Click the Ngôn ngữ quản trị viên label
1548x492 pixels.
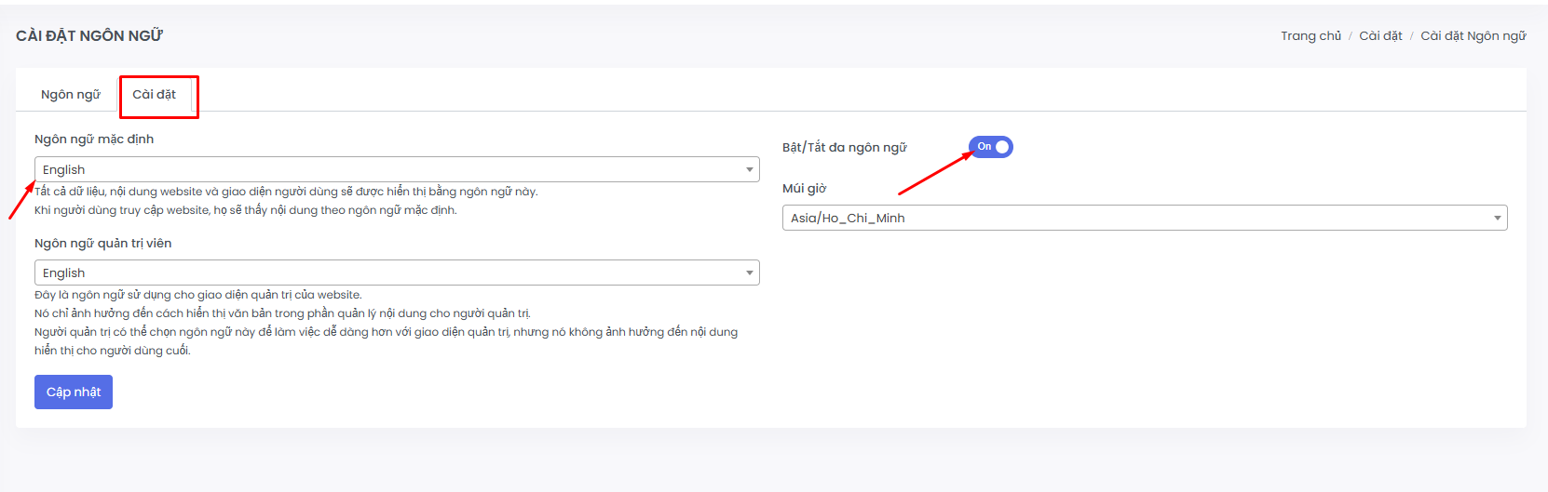[103, 244]
